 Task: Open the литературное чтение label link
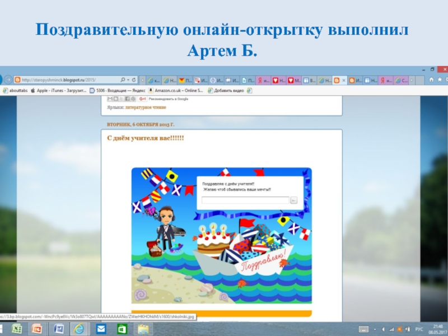[x=145, y=106]
